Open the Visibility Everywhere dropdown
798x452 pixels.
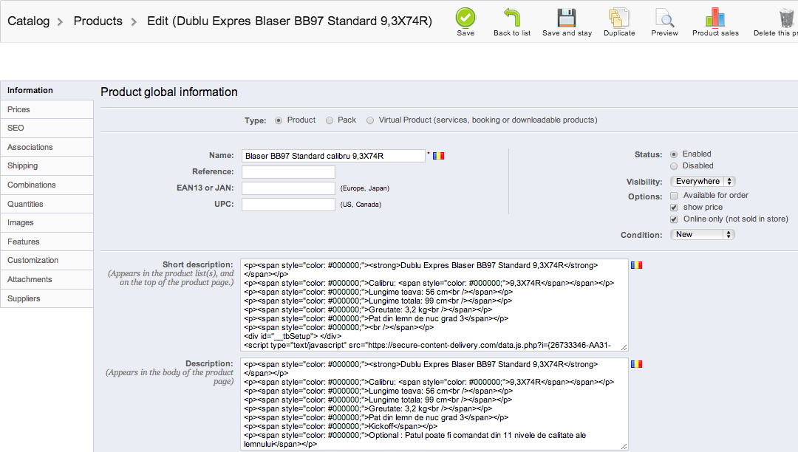coord(703,182)
